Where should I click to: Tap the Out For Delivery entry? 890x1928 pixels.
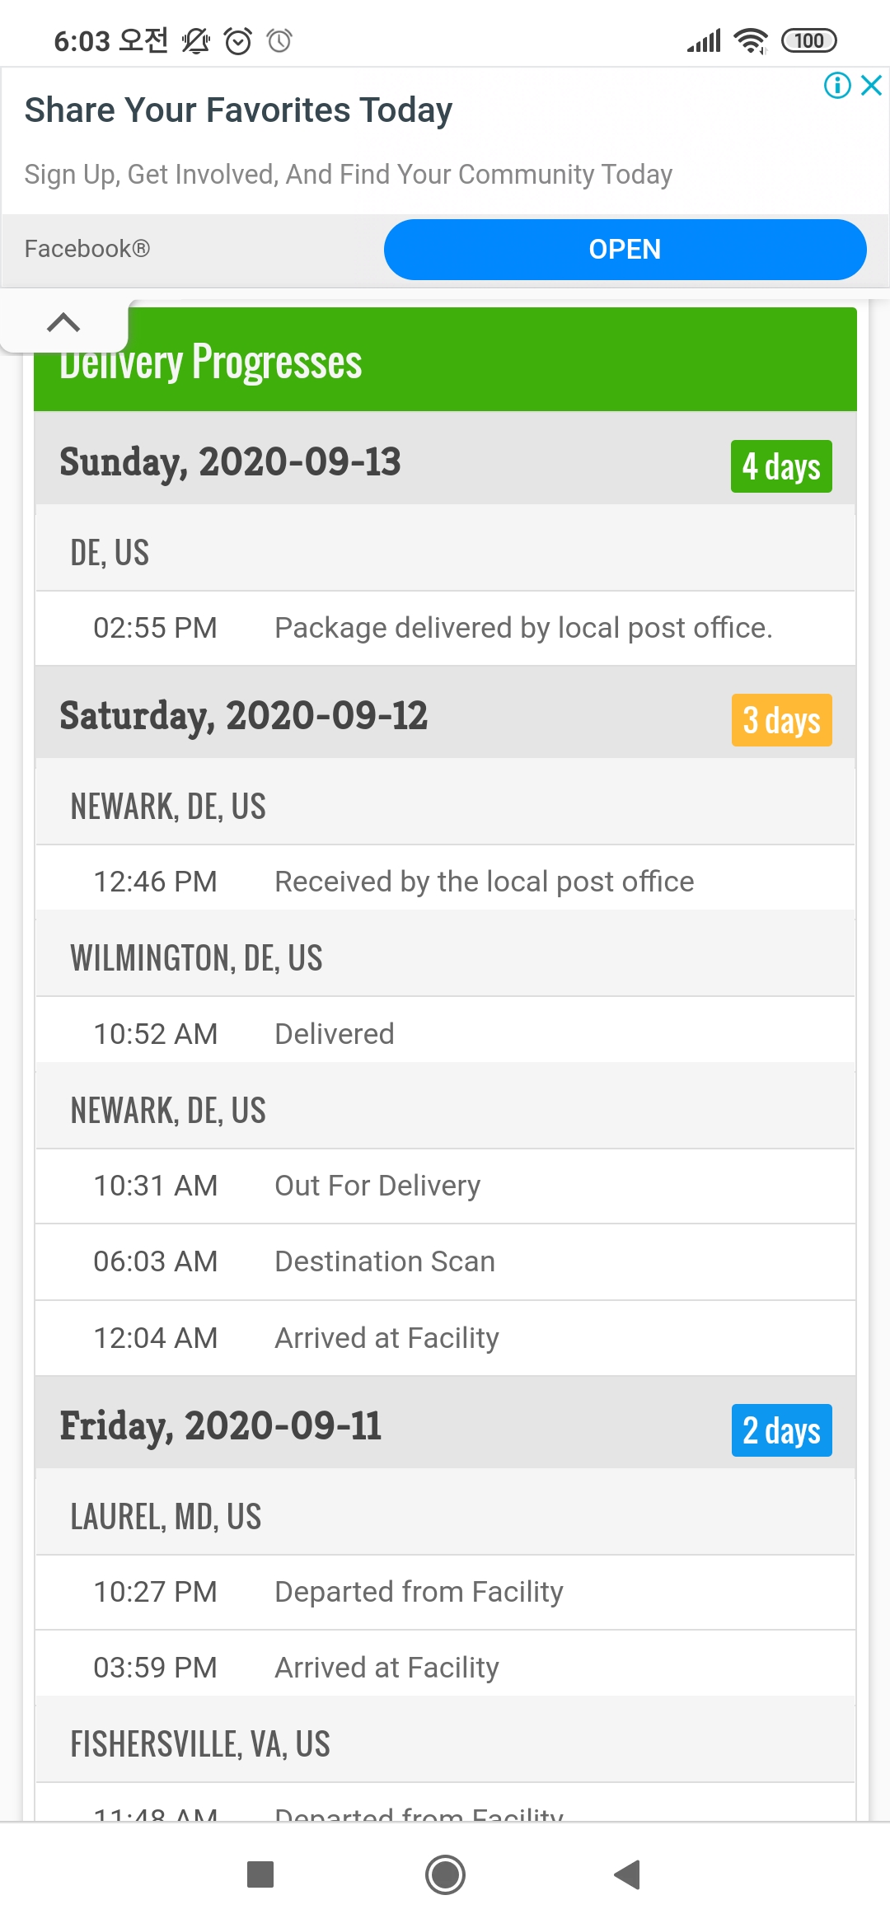pos(377,1186)
